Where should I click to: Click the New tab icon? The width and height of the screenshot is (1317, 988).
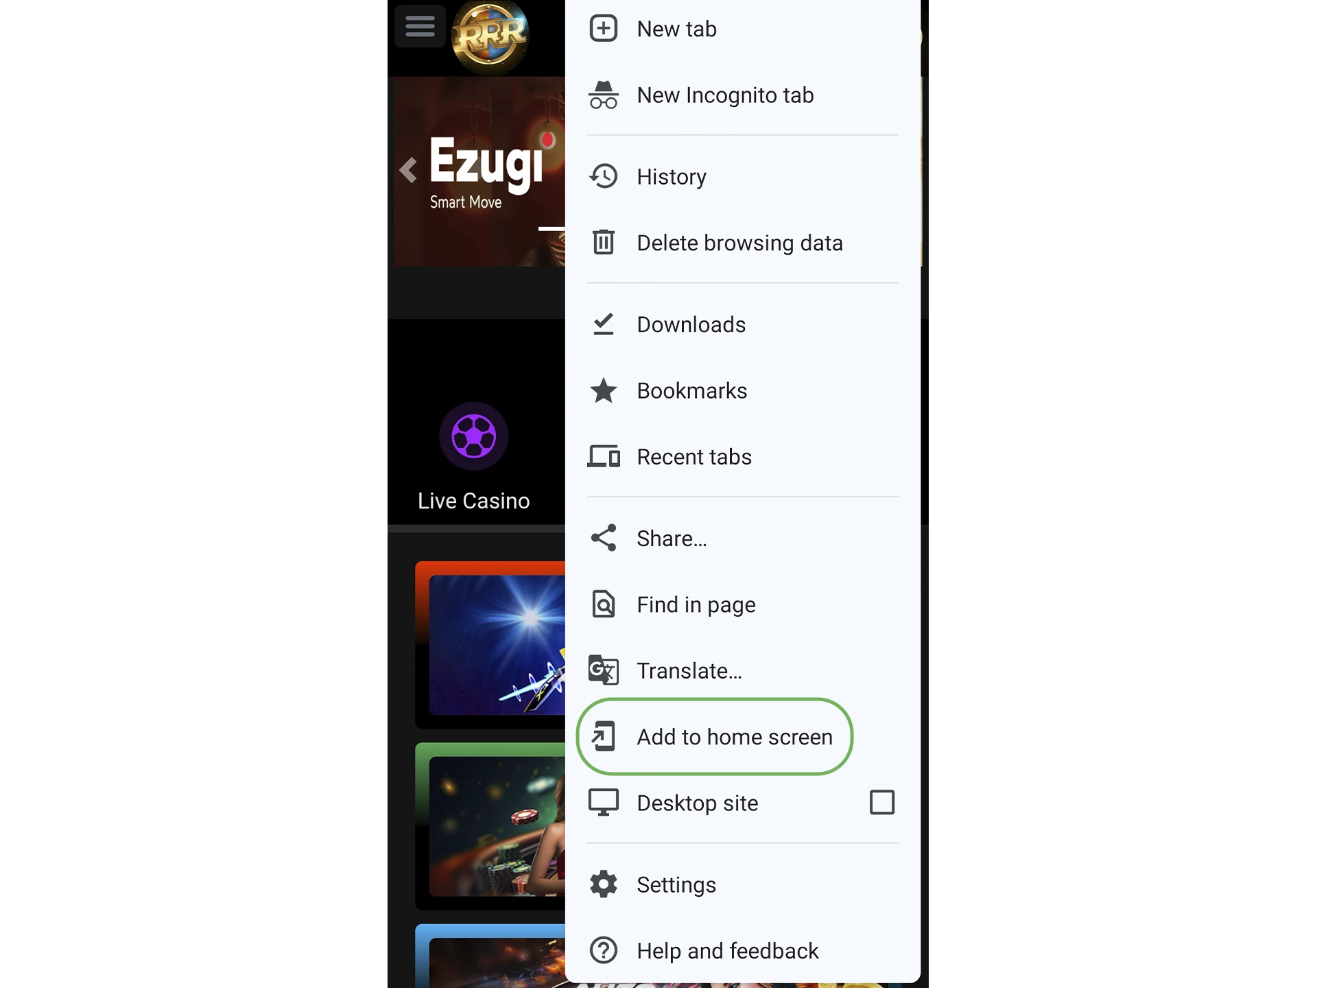604,28
